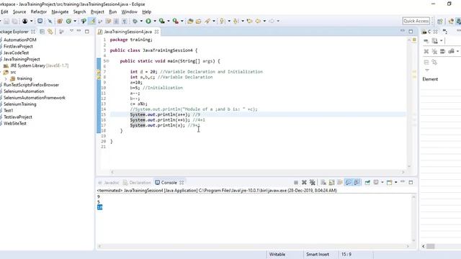Image resolution: width=461 pixels, height=259 pixels.
Task: Click the Quick Access search field
Action: point(416,21)
